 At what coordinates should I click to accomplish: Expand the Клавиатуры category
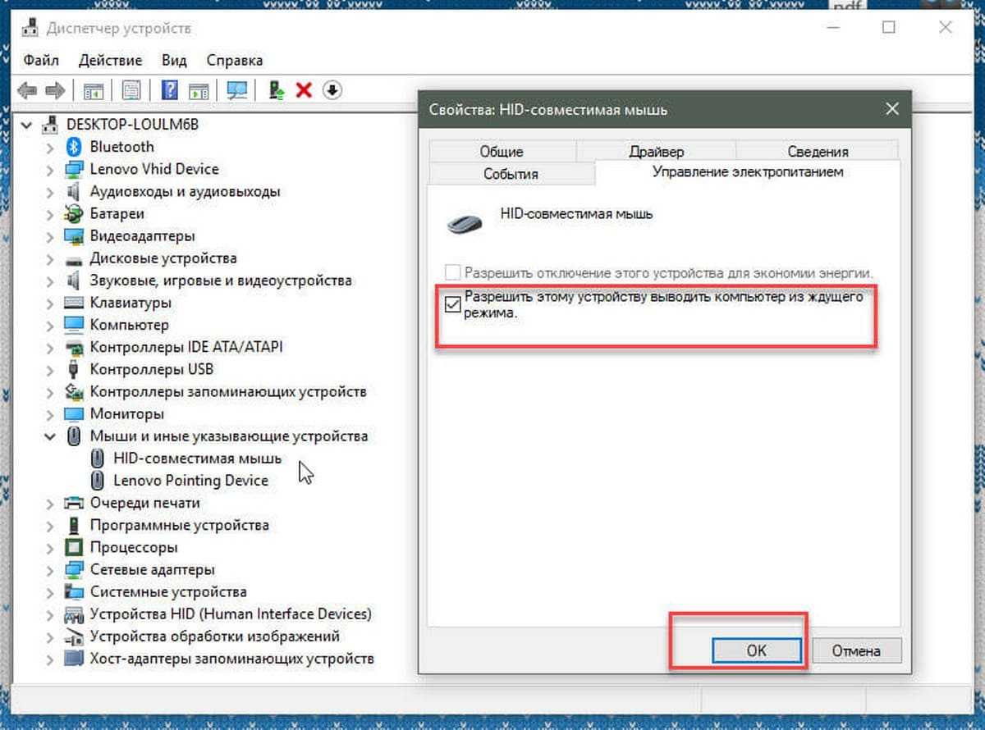pos(50,303)
